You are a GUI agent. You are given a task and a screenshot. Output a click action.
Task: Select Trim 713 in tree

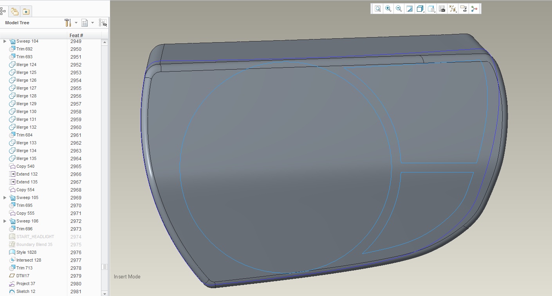tap(24, 268)
